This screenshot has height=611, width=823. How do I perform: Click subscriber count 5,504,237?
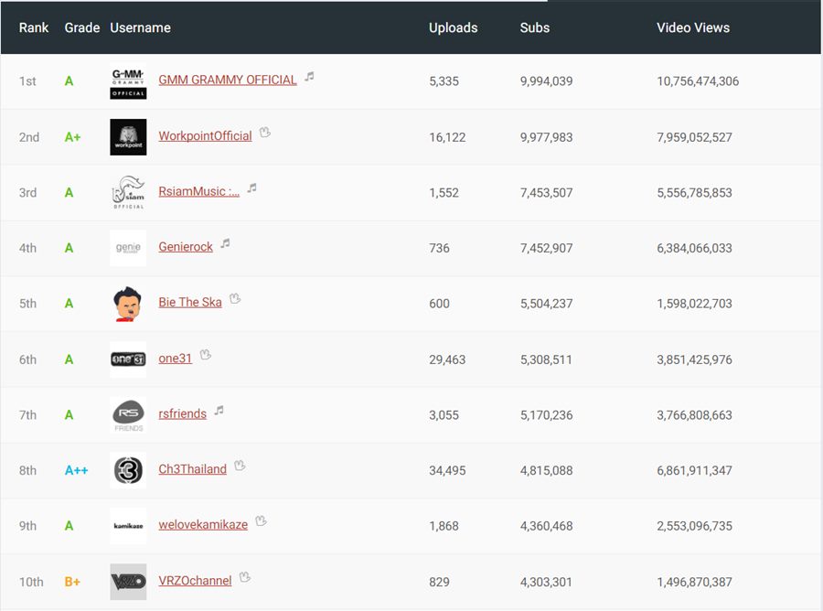point(547,304)
